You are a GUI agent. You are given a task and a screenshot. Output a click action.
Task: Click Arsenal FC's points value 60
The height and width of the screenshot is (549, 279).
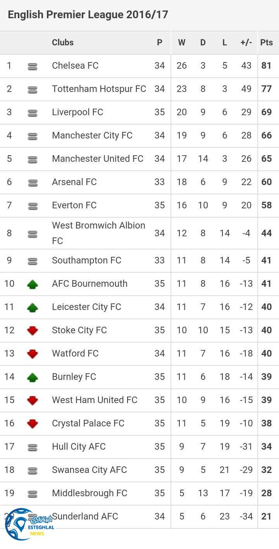click(x=267, y=182)
